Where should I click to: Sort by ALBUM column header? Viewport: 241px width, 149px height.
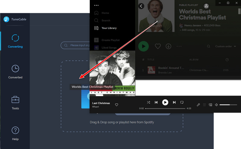(x=194, y=60)
